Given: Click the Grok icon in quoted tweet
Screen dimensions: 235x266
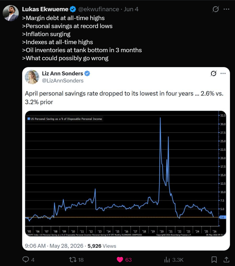Looking at the screenshot, I should pos(213,73).
